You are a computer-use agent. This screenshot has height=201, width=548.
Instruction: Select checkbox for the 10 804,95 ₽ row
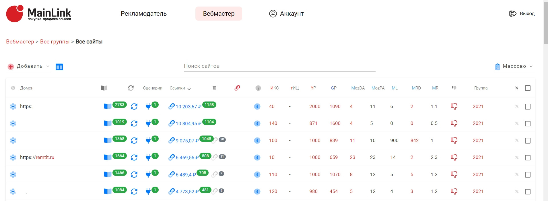click(x=528, y=124)
